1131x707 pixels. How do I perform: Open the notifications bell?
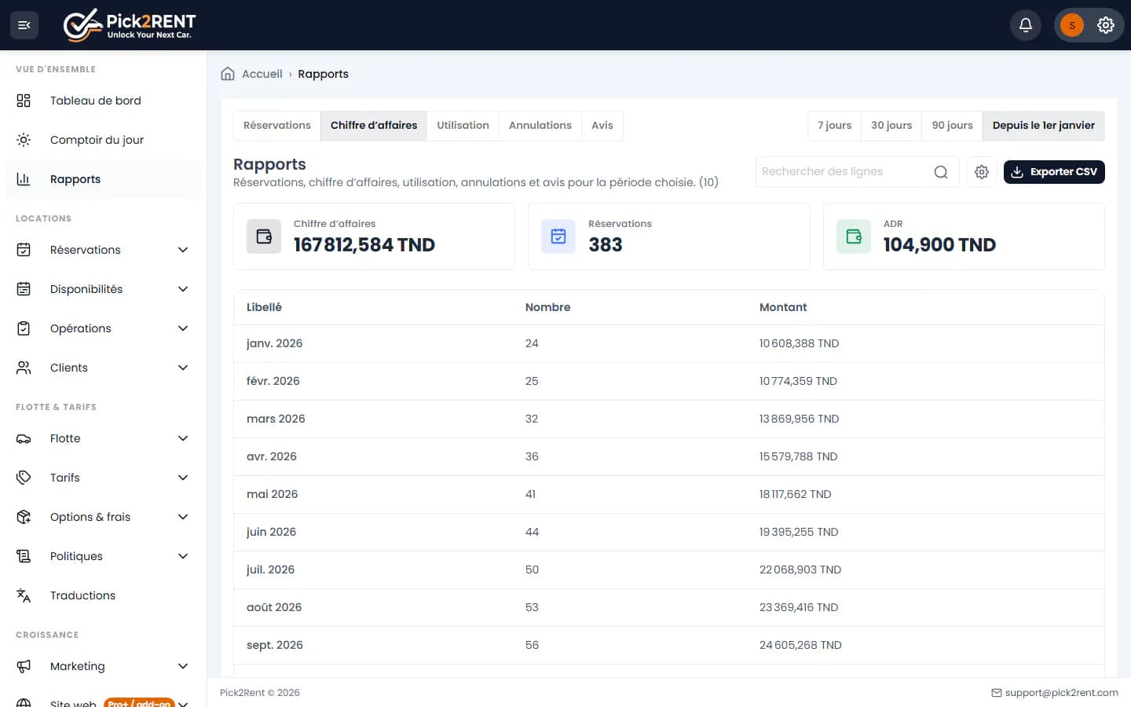pyautogui.click(x=1026, y=25)
